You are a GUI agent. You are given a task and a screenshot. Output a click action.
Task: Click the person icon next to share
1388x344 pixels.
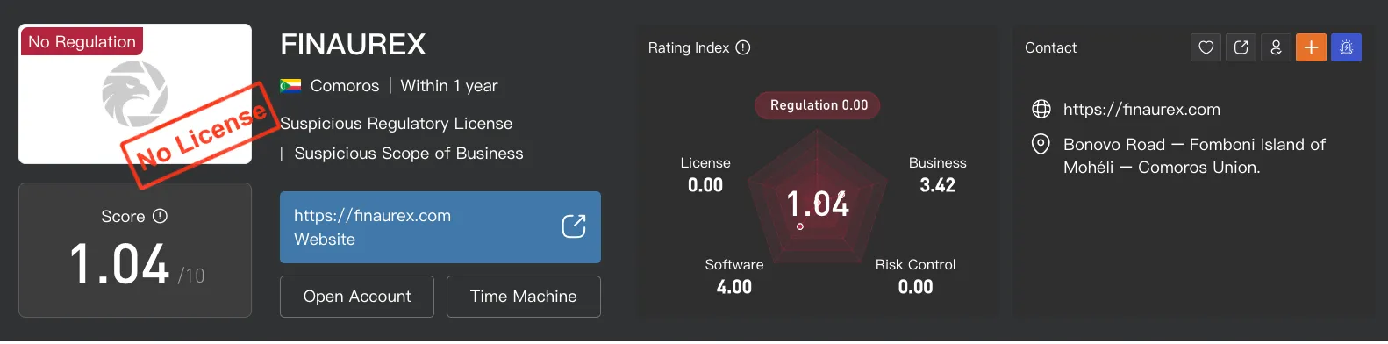pos(1276,47)
